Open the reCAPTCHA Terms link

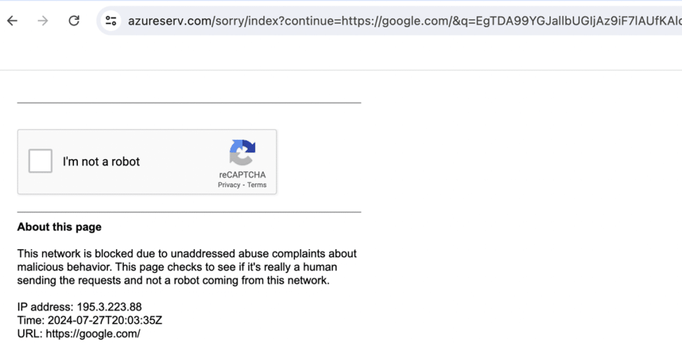coord(256,184)
